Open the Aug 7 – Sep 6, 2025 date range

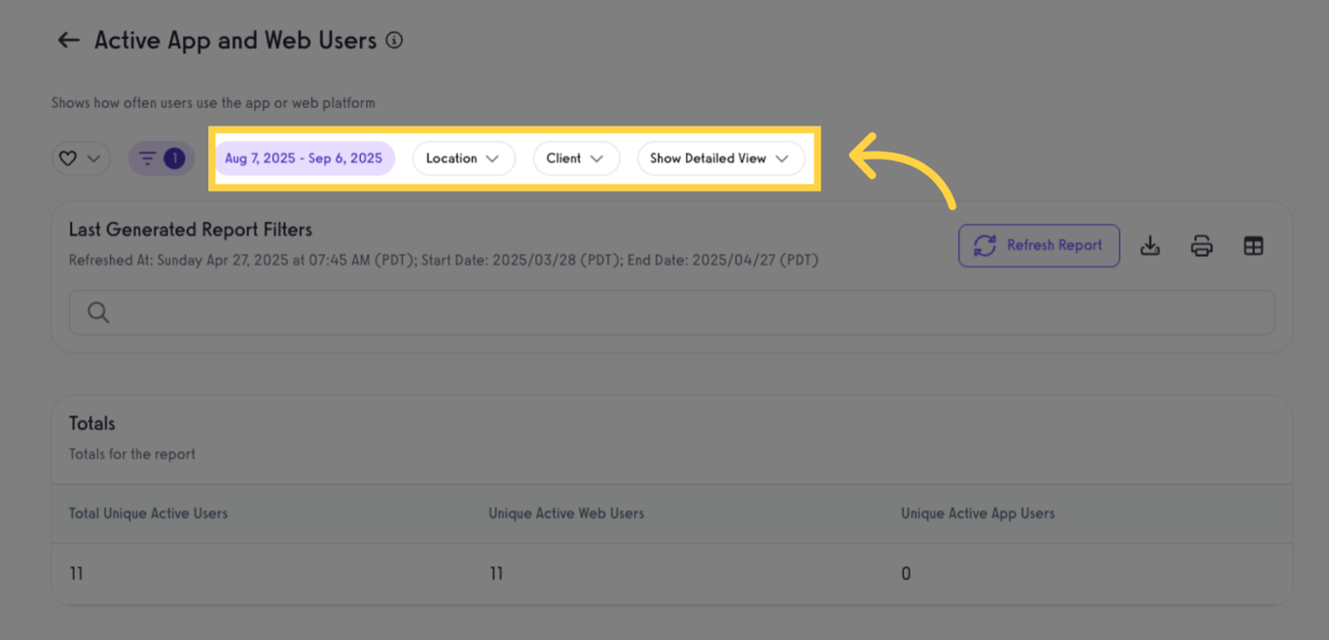pyautogui.click(x=304, y=159)
